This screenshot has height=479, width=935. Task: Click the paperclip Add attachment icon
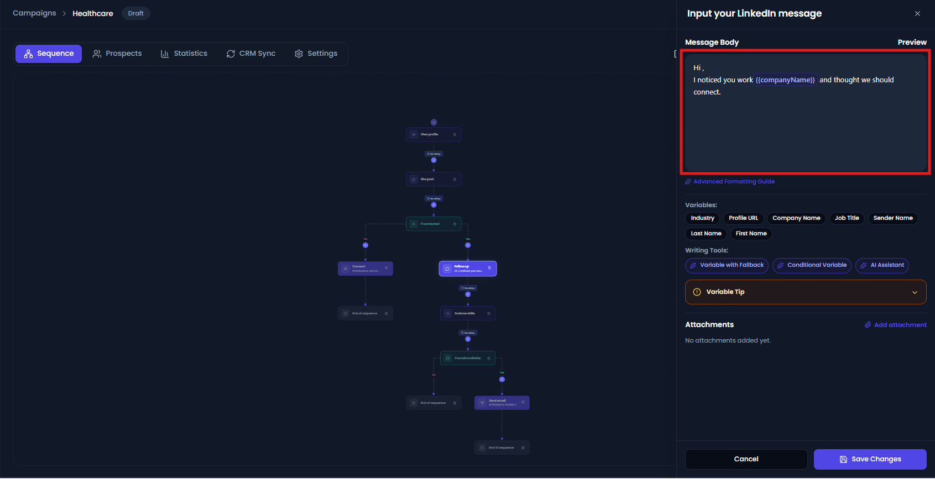tap(868, 325)
